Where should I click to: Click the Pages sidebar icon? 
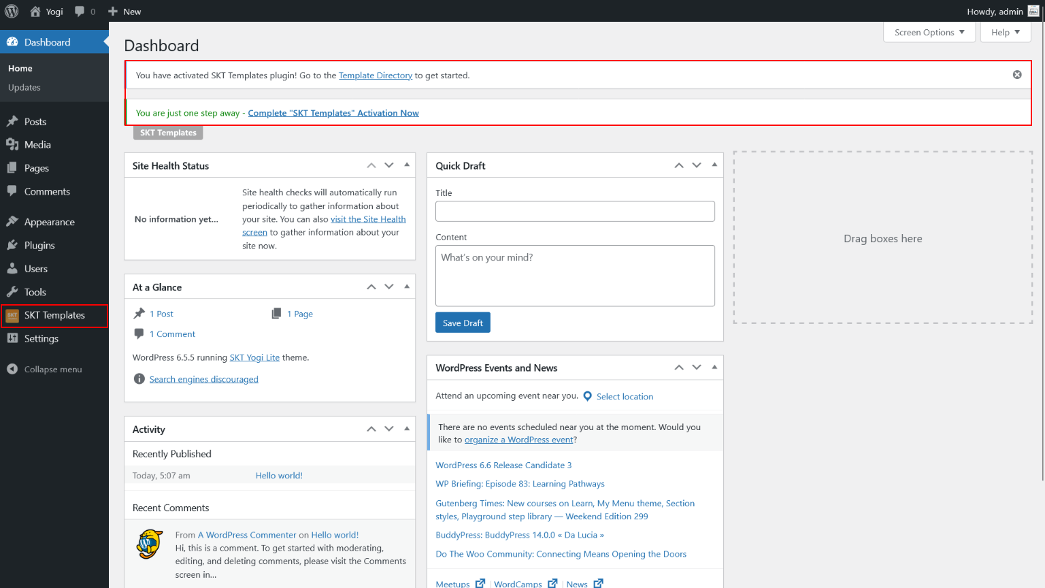pos(12,167)
